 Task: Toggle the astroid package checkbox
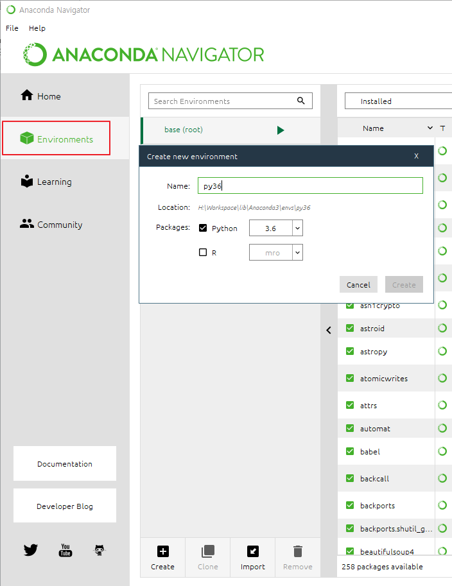(x=350, y=328)
